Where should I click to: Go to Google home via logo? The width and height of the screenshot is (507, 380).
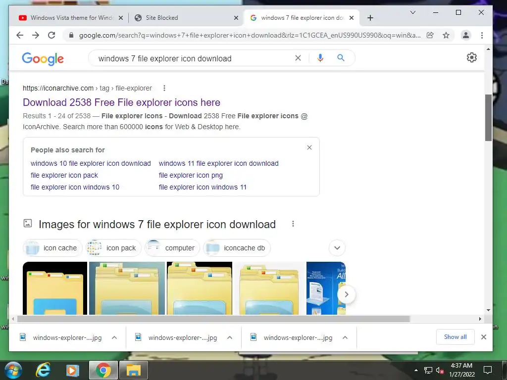click(x=43, y=58)
